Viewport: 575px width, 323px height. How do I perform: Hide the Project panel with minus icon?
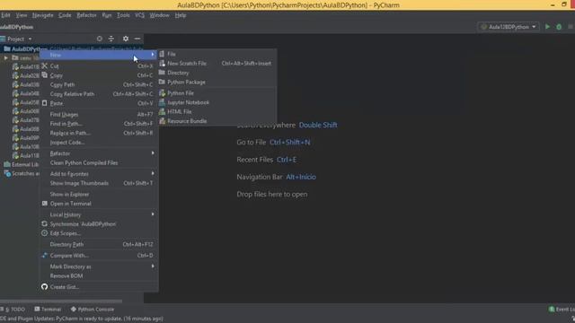(137, 39)
